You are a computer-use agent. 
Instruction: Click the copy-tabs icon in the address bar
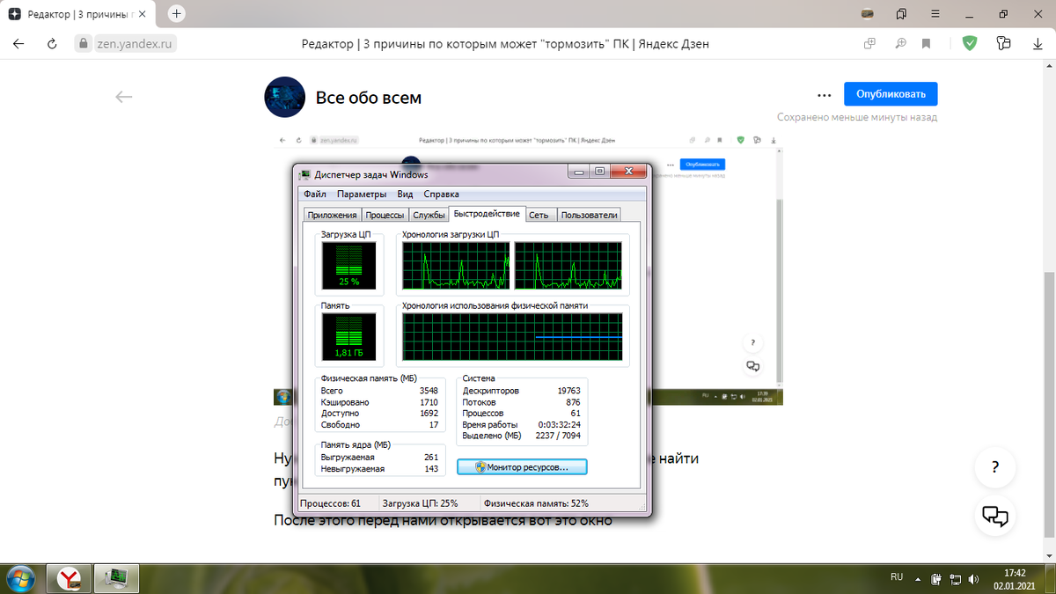click(x=869, y=43)
